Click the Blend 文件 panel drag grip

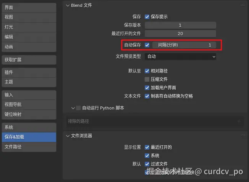click(x=243, y=5)
